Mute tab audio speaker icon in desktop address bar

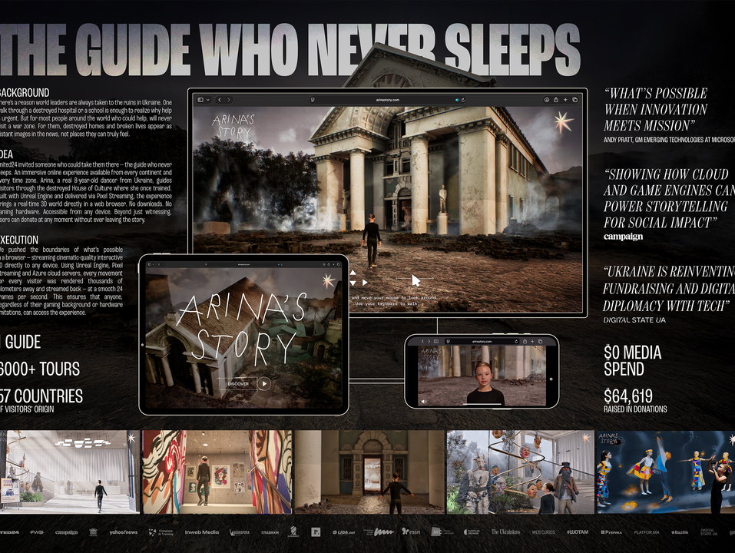click(457, 100)
